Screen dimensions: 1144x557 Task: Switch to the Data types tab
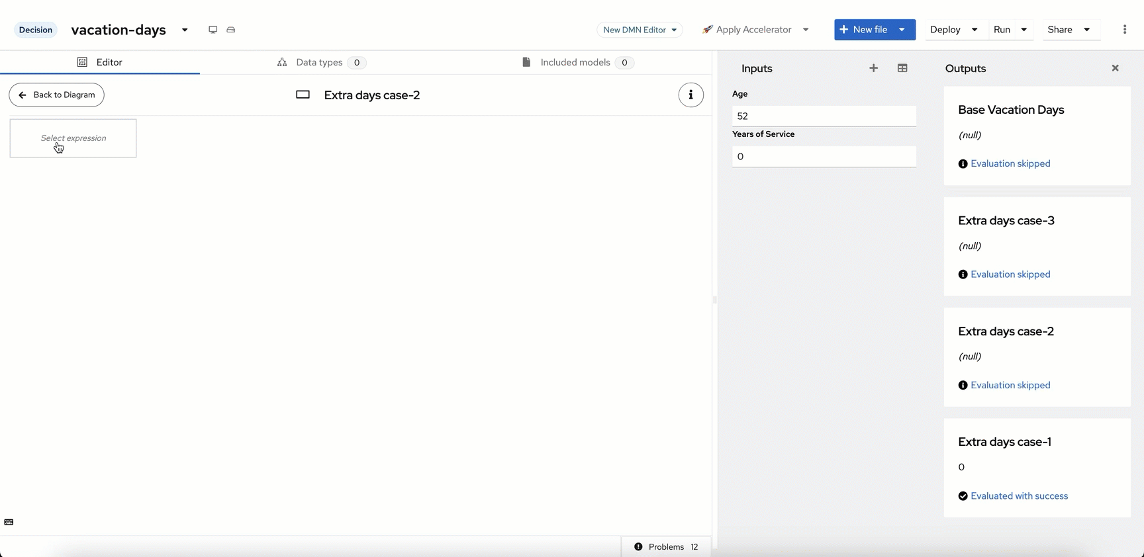320,62
